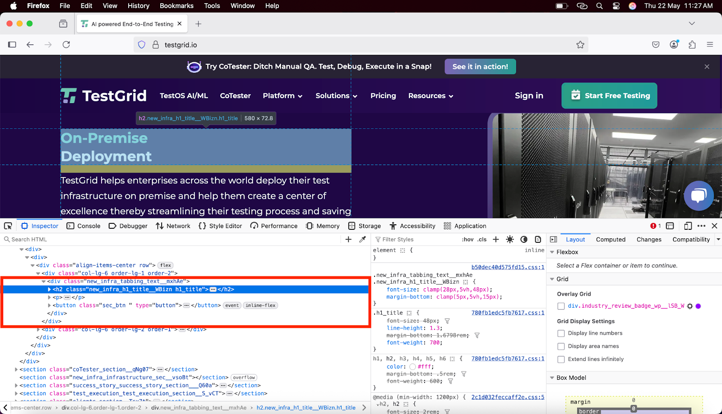The width and height of the screenshot is (722, 414).
Task: Activate the element picker tool in DevTools
Action: pos(8,226)
